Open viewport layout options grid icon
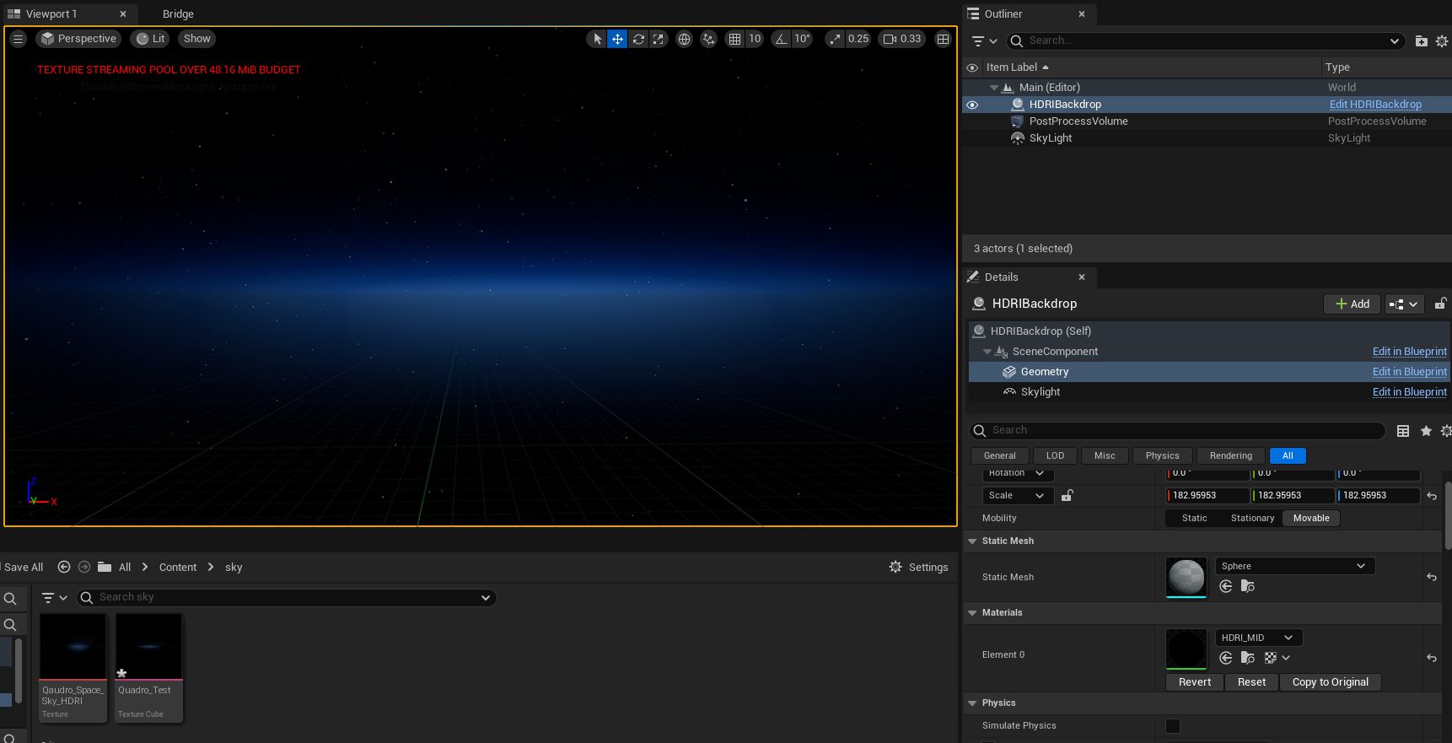This screenshot has width=1452, height=743. pyautogui.click(x=943, y=39)
